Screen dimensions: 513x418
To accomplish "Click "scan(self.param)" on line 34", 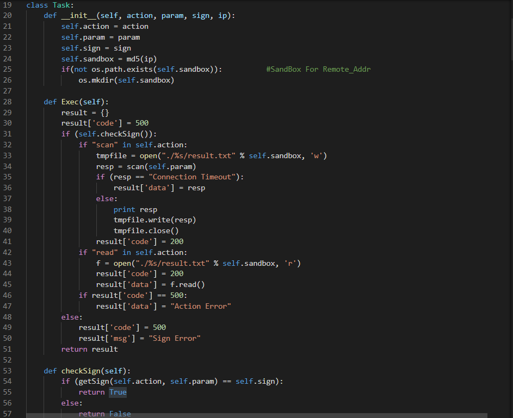I will tap(161, 167).
